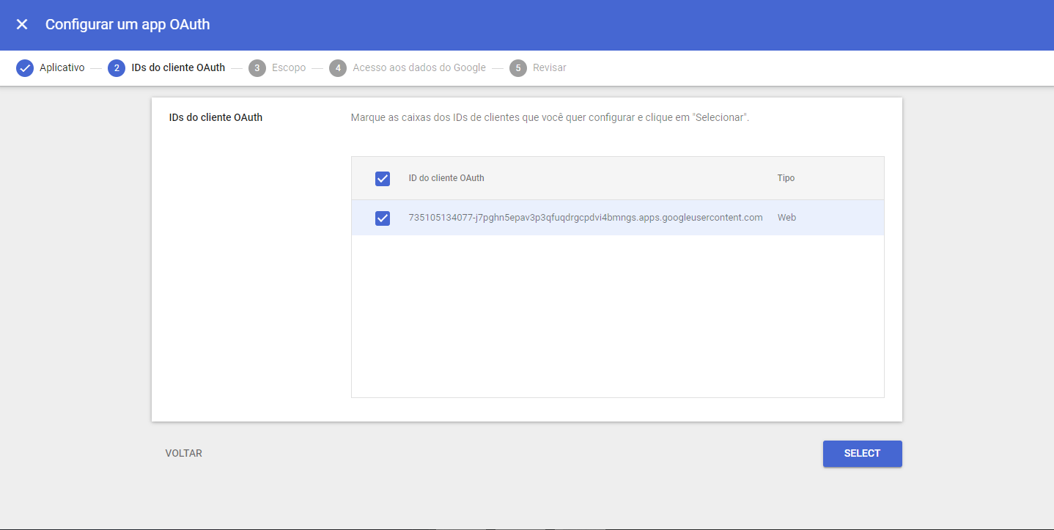Click the ID do cliente OAuth column header

pos(446,178)
